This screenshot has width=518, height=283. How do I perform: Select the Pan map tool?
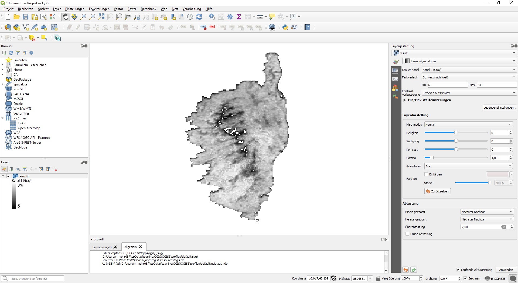tap(66, 16)
